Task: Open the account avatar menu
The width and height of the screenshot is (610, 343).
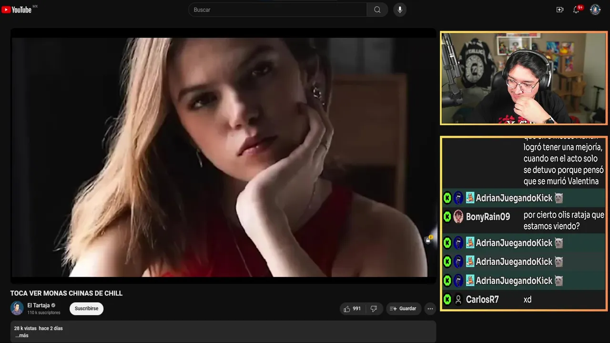Action: coord(595,10)
